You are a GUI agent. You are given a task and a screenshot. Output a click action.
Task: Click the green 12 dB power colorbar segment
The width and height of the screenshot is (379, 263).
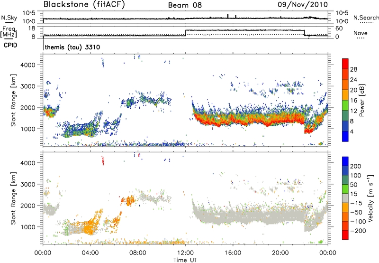[345, 105]
